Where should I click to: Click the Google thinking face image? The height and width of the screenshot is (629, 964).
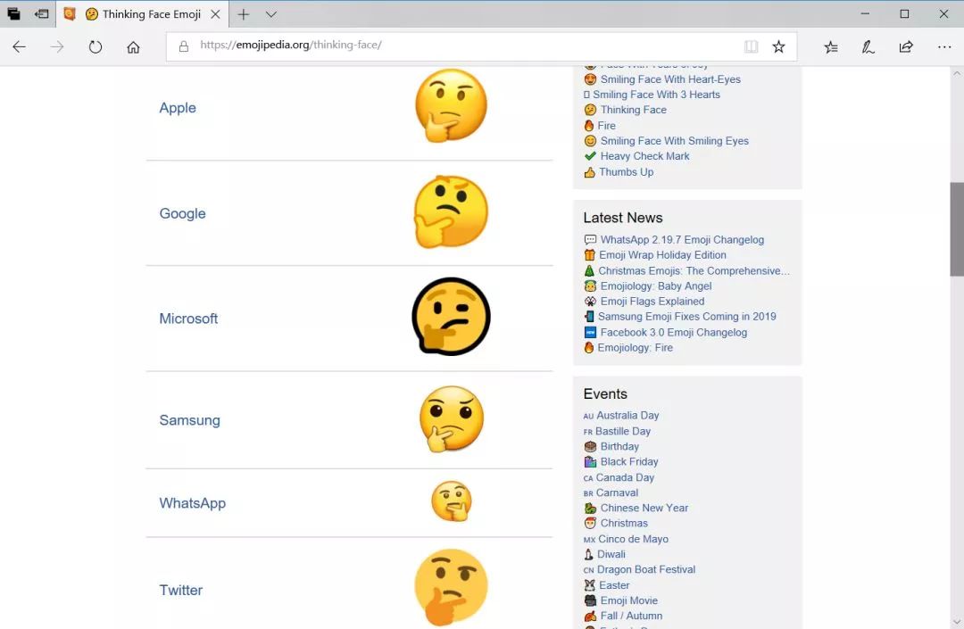pos(452,212)
